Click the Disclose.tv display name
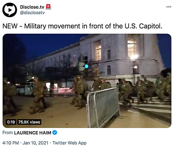 (32, 7)
